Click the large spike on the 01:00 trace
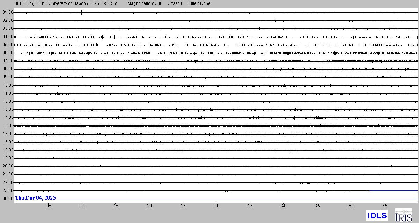Screen dimensions: 419x223 pyautogui.click(x=81, y=13)
